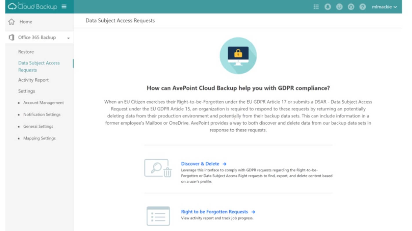
Task: Click the Right to be Forgotten Requests link
Action: pyautogui.click(x=215, y=212)
